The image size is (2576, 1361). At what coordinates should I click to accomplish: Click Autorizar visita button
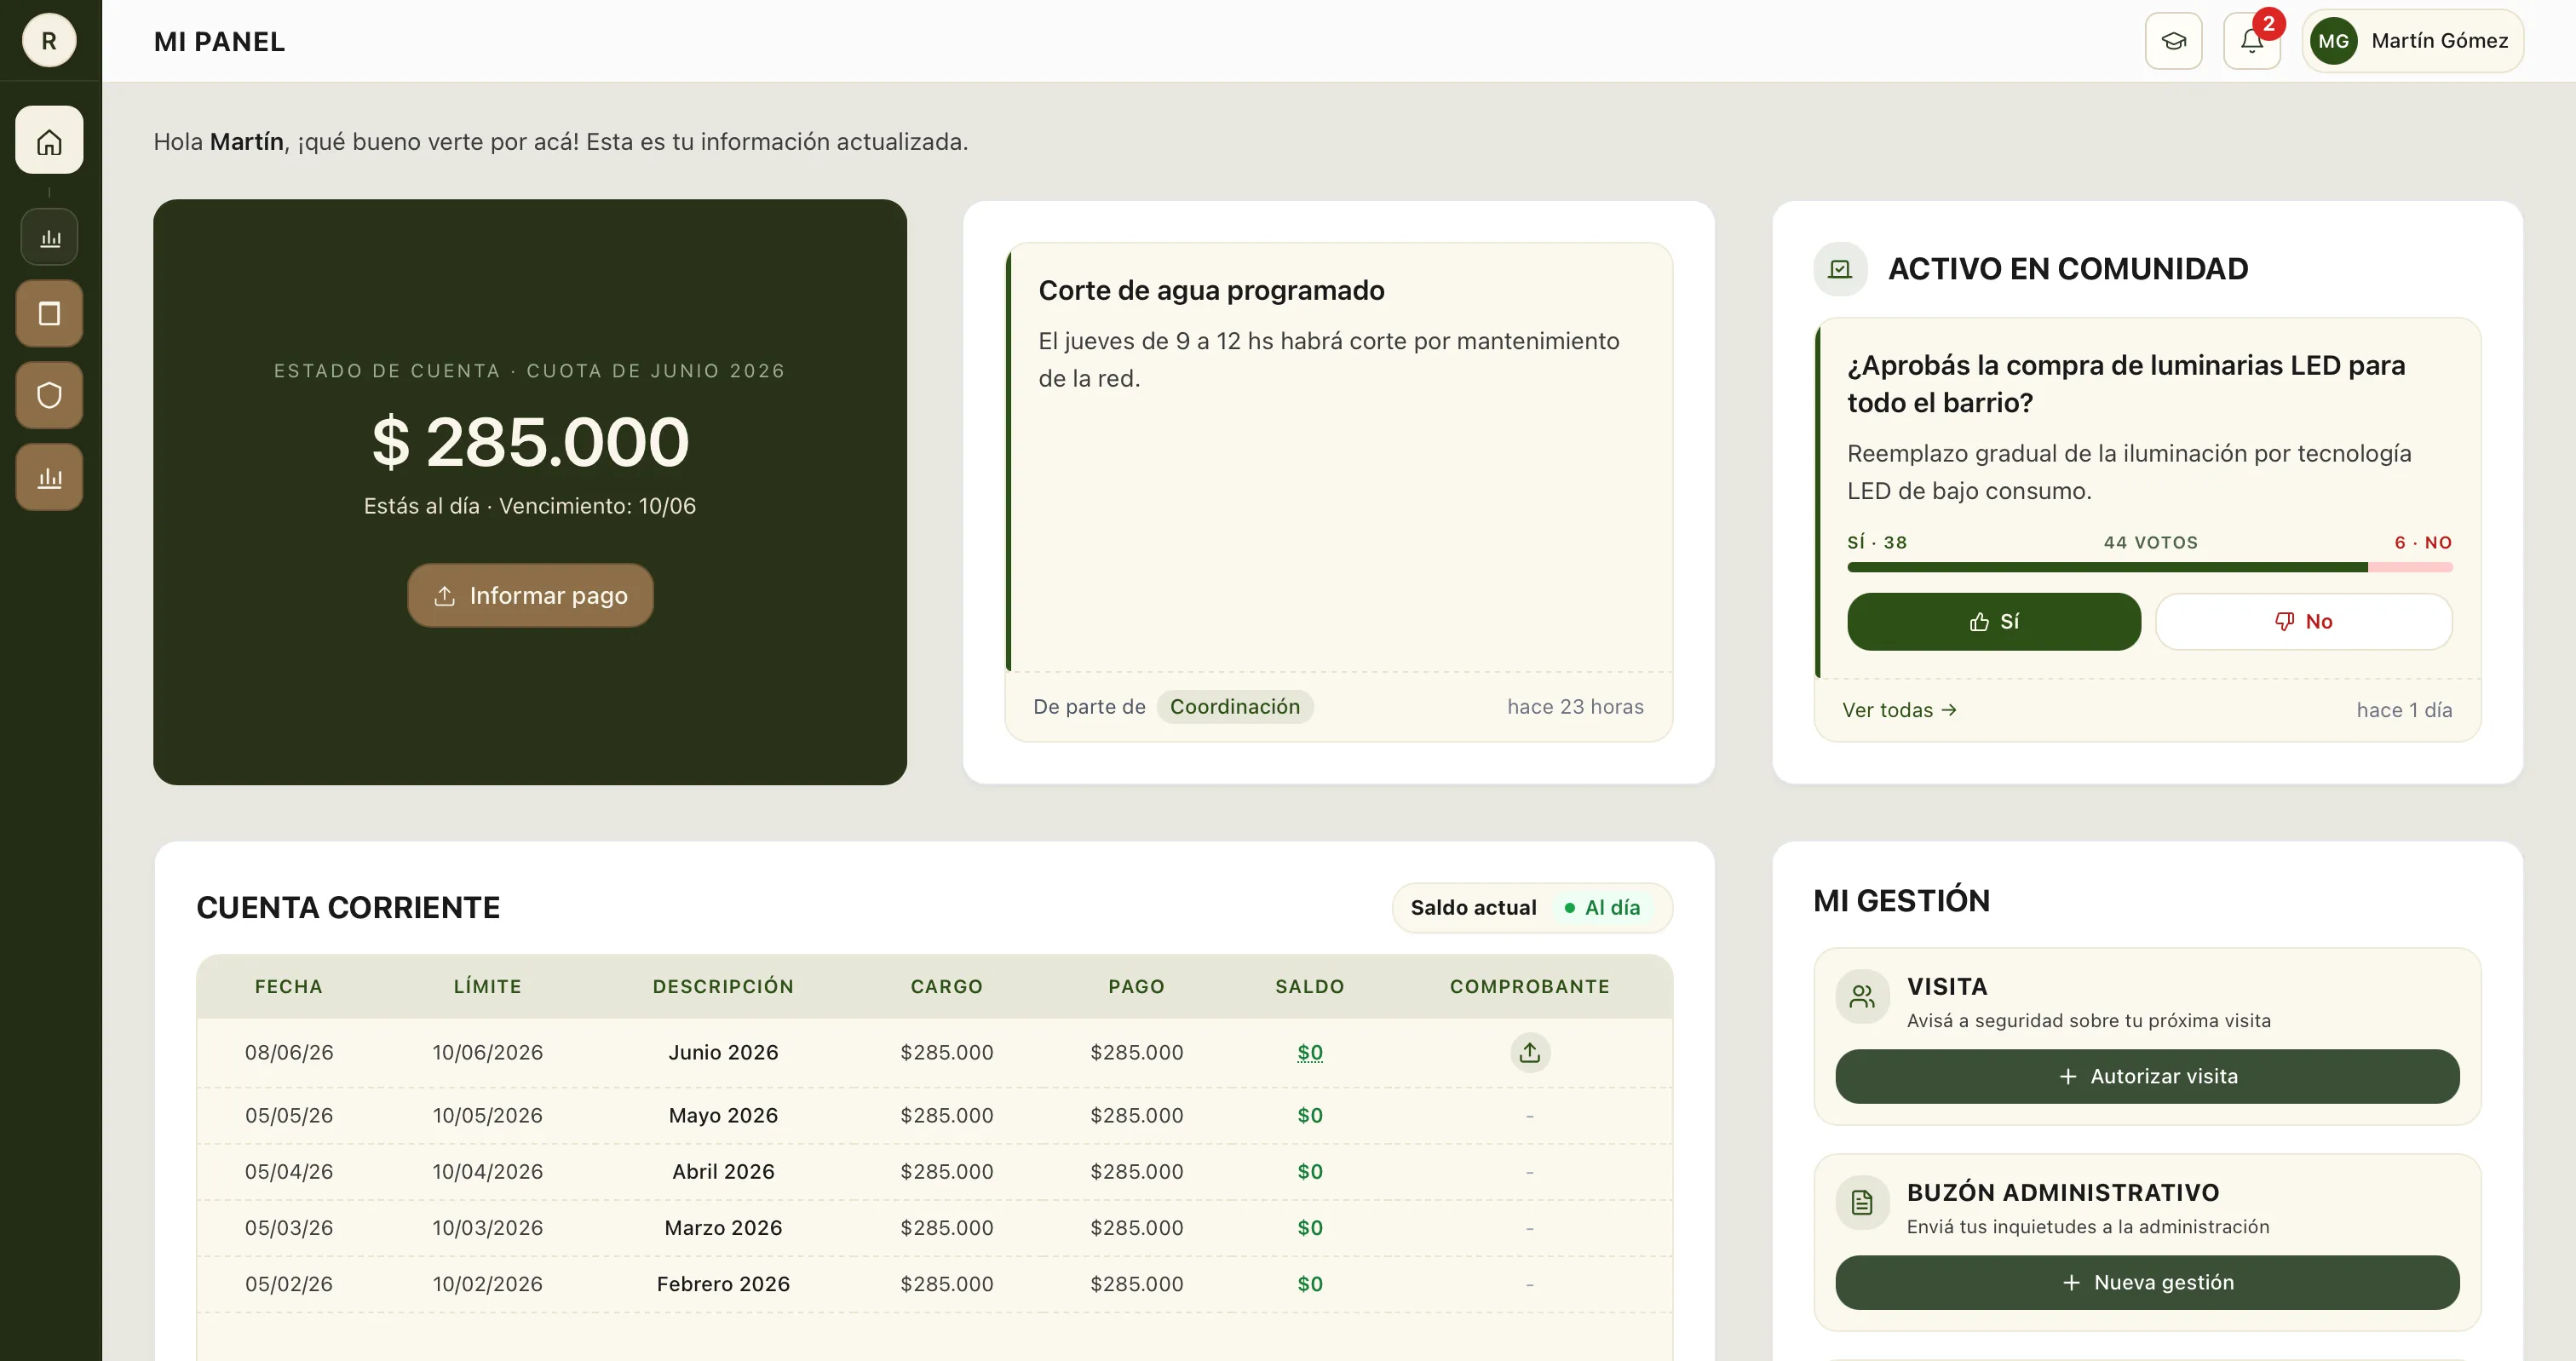(x=2147, y=1077)
